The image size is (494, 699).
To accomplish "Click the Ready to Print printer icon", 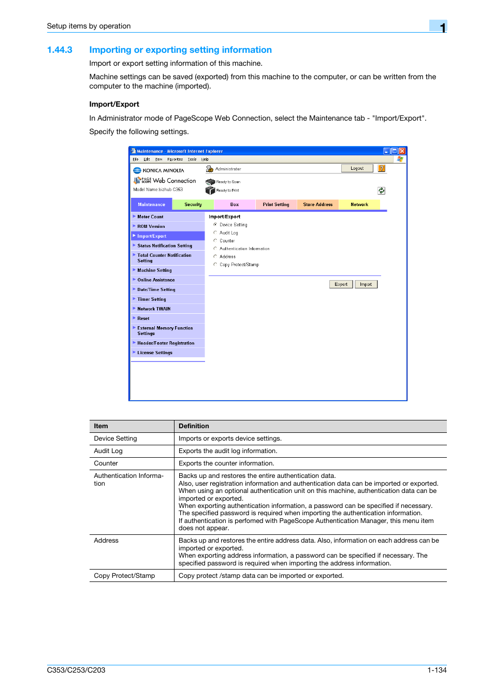I will point(210,190).
